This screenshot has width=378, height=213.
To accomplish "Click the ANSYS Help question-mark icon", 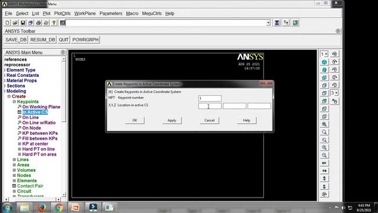I will click(x=54, y=22).
